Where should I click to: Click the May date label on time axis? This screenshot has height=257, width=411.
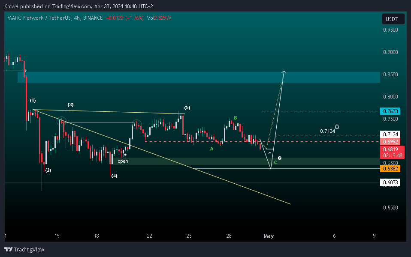click(x=269, y=236)
